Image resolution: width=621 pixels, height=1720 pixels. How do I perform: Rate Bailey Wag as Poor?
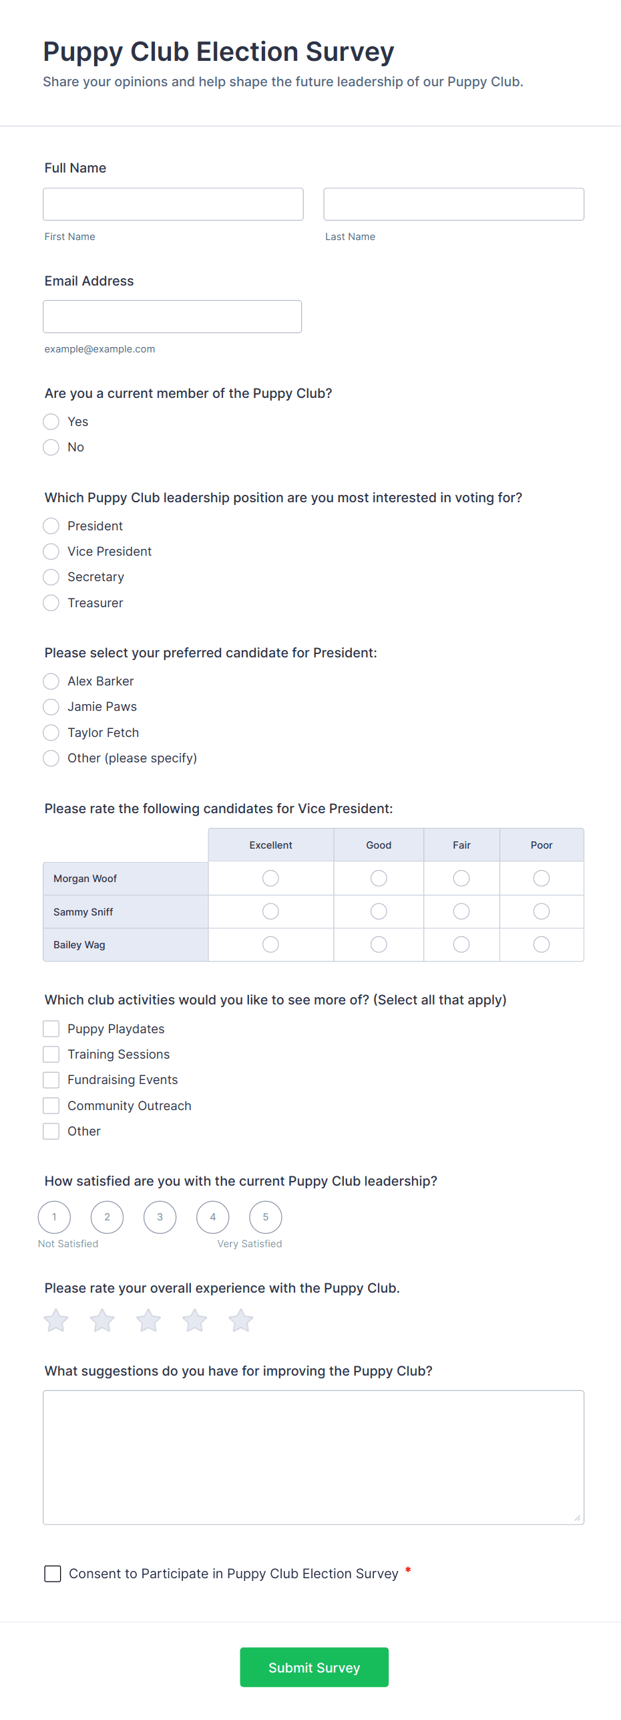coord(542,944)
